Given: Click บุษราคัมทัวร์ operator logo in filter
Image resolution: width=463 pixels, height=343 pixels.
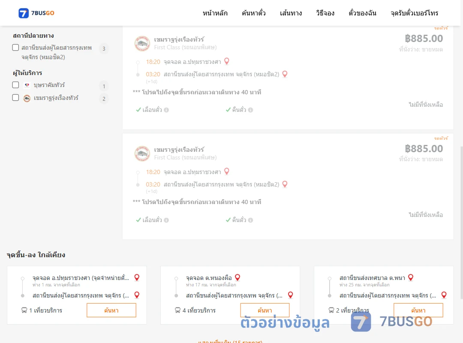Looking at the screenshot, I should (27, 85).
